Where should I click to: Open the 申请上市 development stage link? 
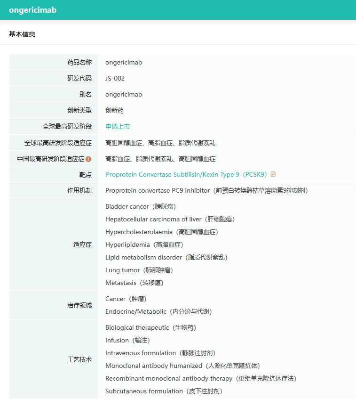pyautogui.click(x=118, y=126)
